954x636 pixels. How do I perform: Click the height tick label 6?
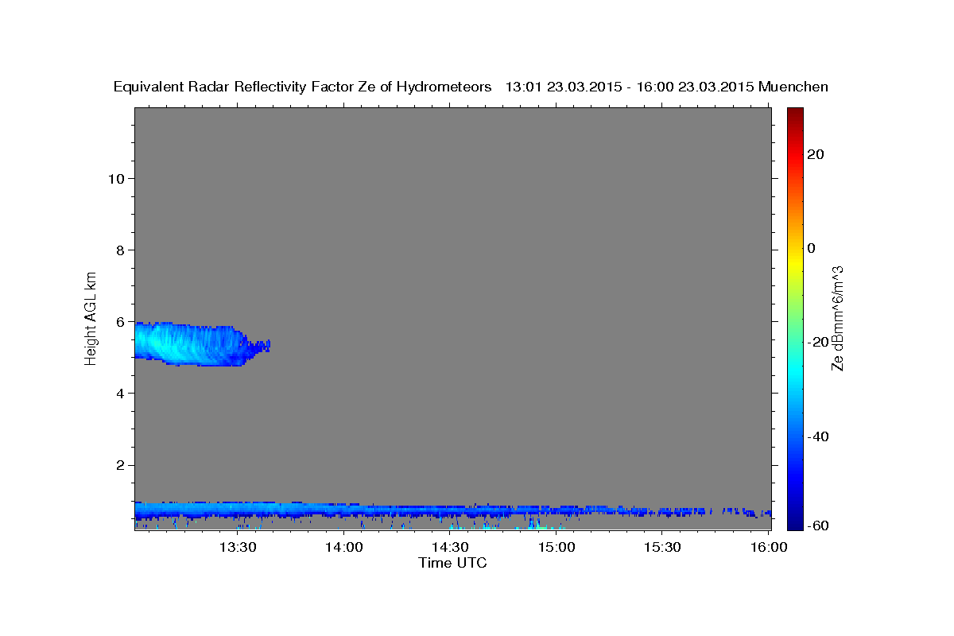coord(118,321)
